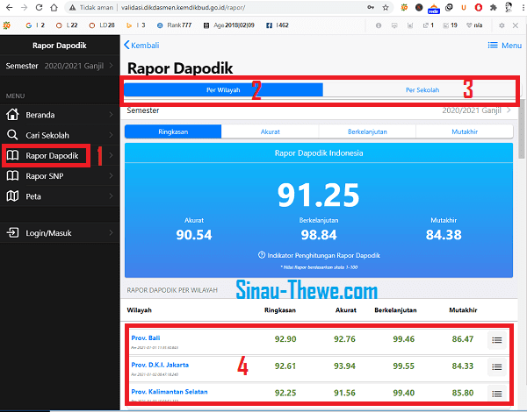Click the hamburger Menu icon top right
527x412 pixels.
[493, 45]
